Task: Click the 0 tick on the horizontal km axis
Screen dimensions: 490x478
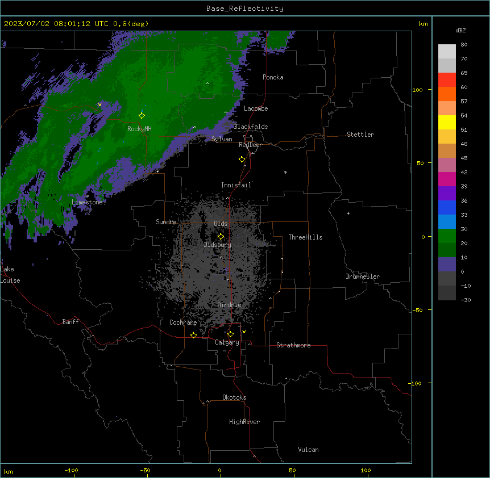Action: coord(219,470)
